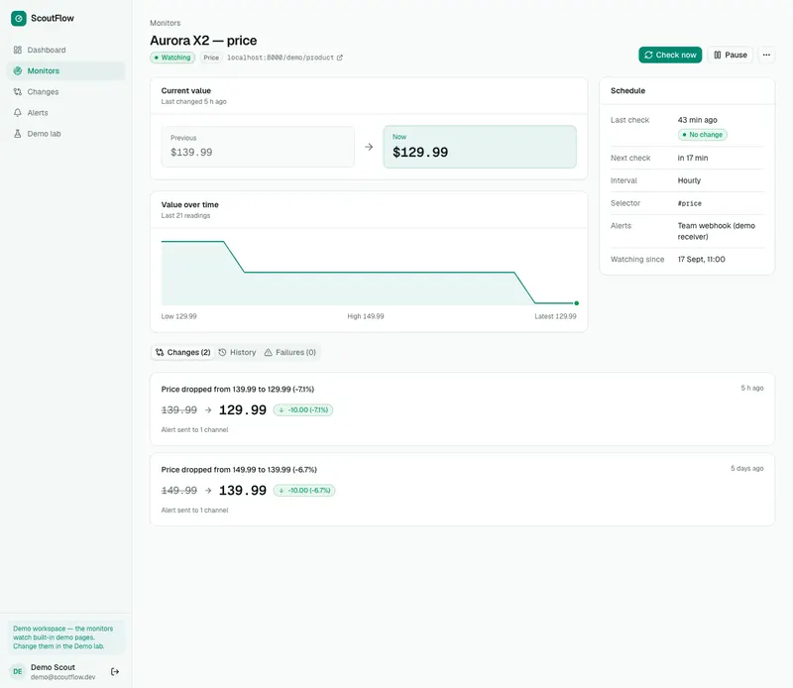
Task: Run a check with Check now
Action: coord(670,55)
